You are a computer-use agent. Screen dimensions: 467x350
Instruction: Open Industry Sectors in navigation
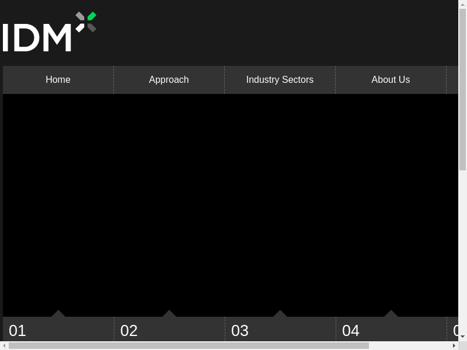(280, 80)
